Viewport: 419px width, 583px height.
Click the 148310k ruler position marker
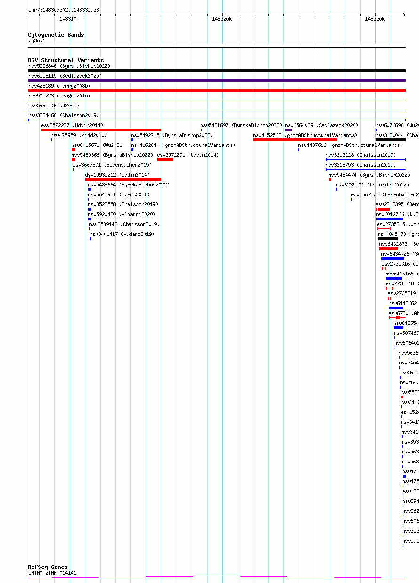(x=69, y=19)
